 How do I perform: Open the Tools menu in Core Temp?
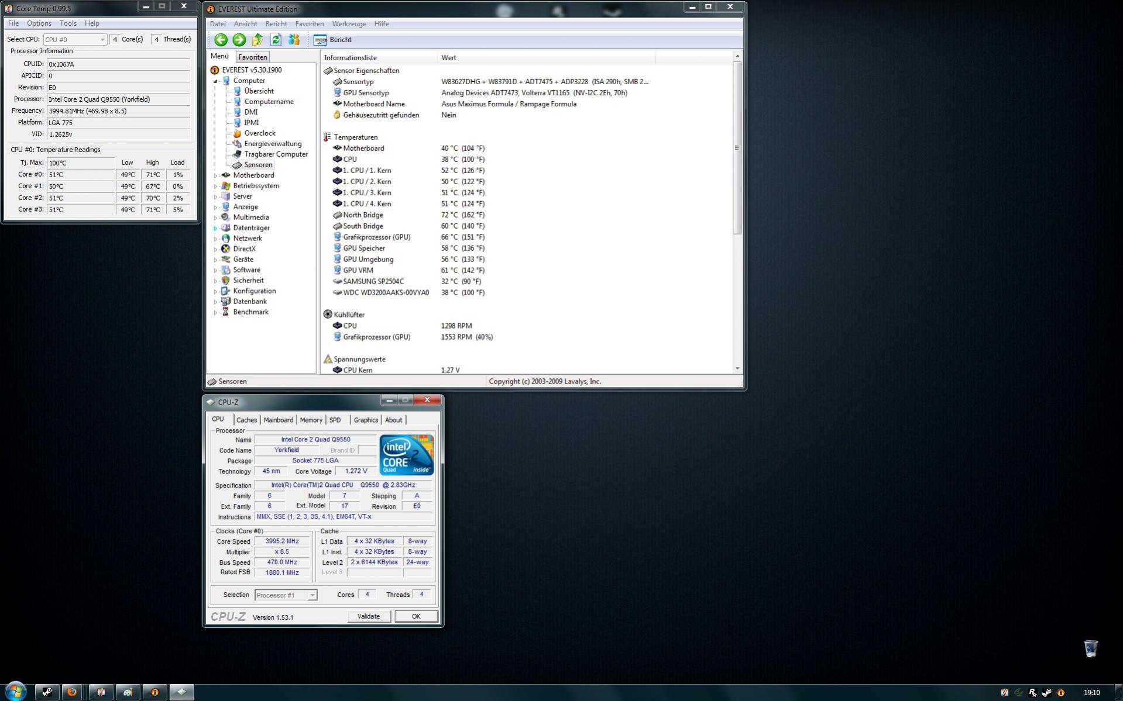[68, 23]
